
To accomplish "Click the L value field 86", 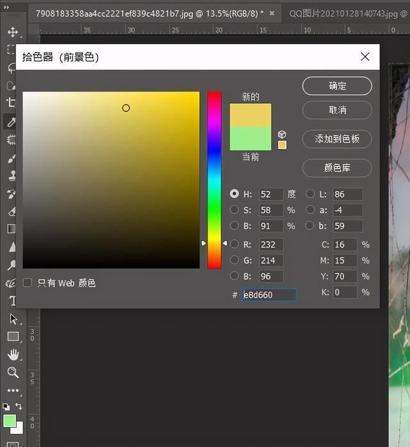I will (348, 194).
